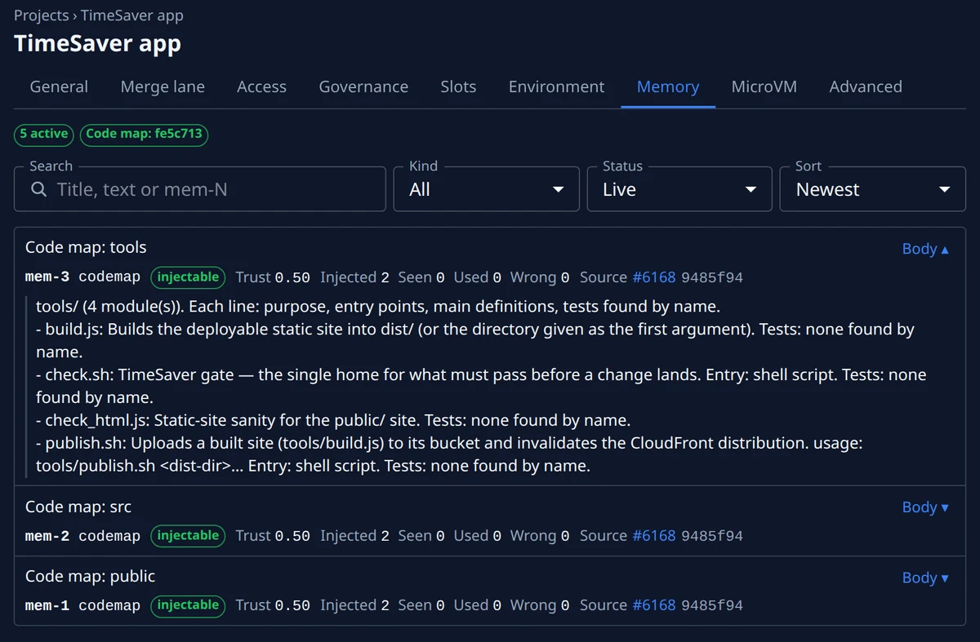Switch to the General tab
Viewport: 980px width, 642px height.
tap(59, 86)
